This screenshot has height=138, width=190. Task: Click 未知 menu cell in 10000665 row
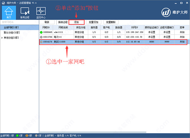(182, 32)
